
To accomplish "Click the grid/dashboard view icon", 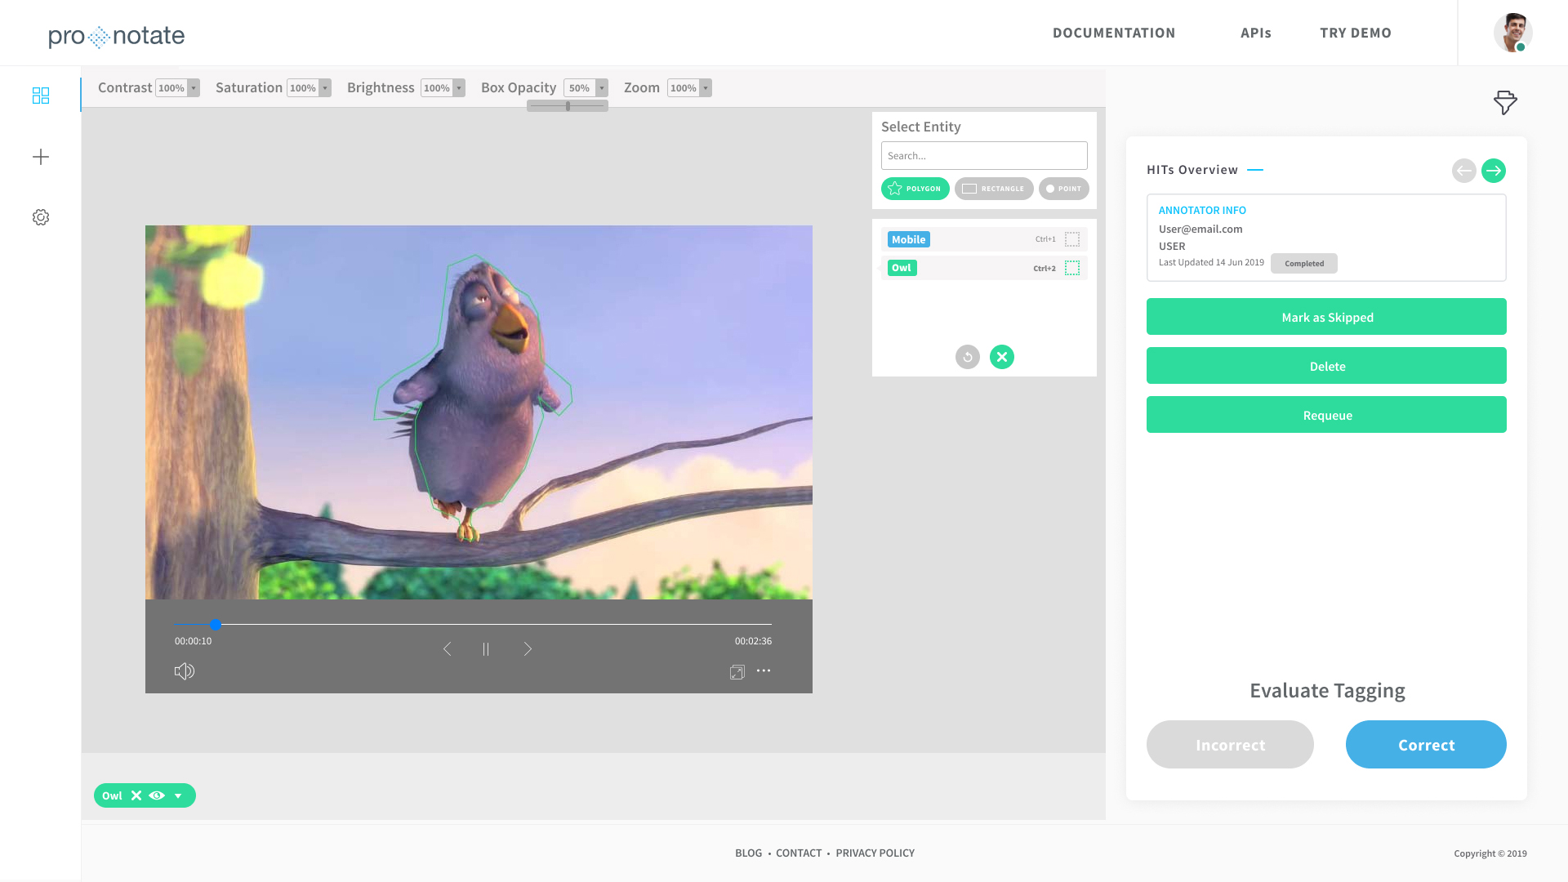I will coord(40,95).
